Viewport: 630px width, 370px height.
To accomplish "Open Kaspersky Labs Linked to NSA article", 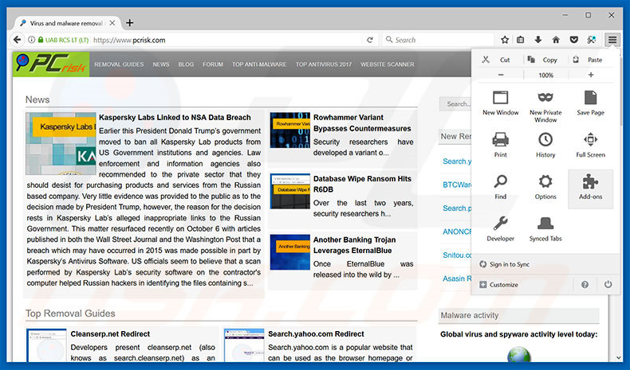I will (175, 117).
